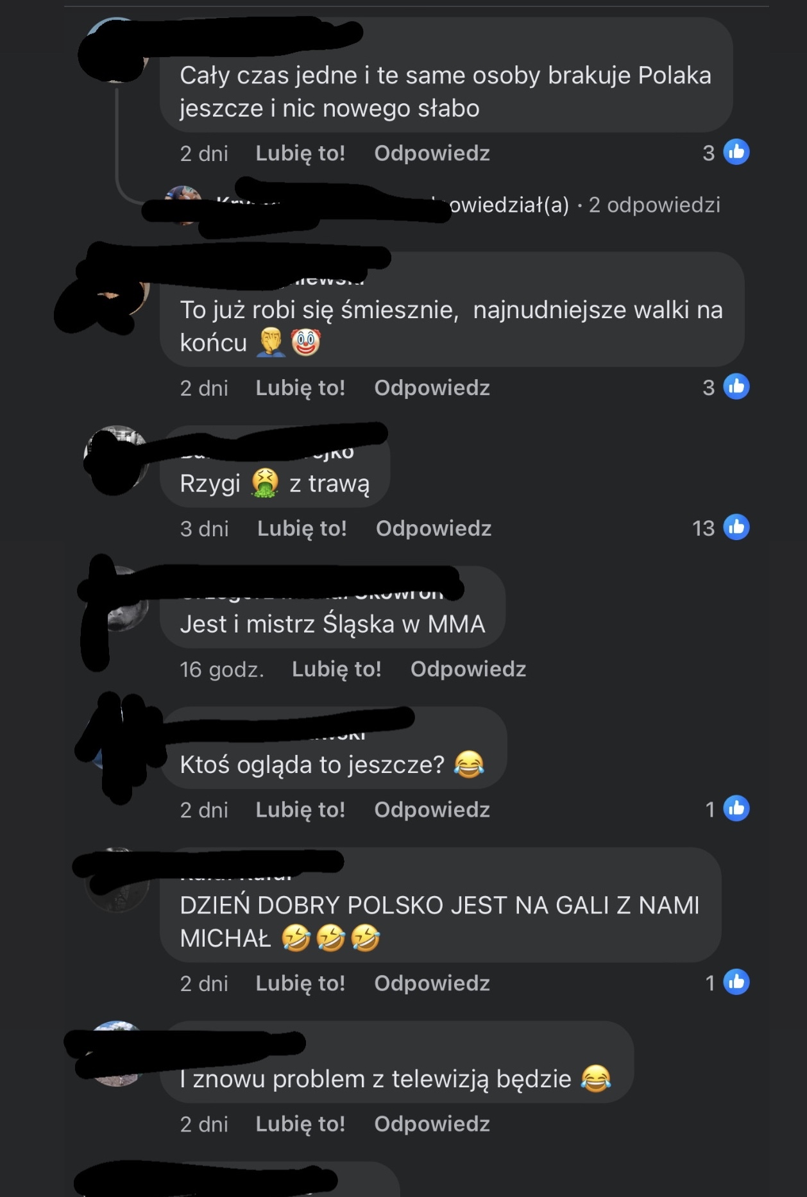Expand the '2 odpowiedzi' replies thread

coord(654,205)
